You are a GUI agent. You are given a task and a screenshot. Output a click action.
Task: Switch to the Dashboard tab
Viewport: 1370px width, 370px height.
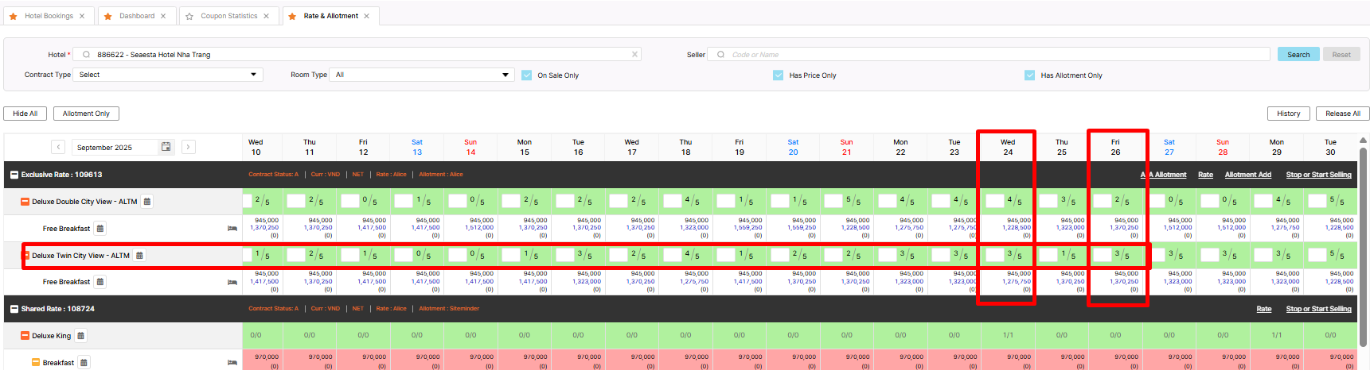137,16
